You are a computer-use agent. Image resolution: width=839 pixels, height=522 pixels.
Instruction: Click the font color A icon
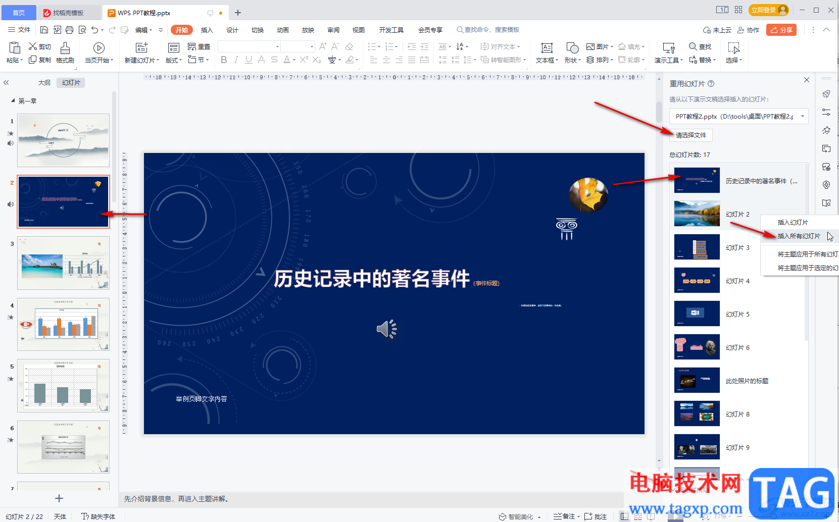(x=286, y=60)
